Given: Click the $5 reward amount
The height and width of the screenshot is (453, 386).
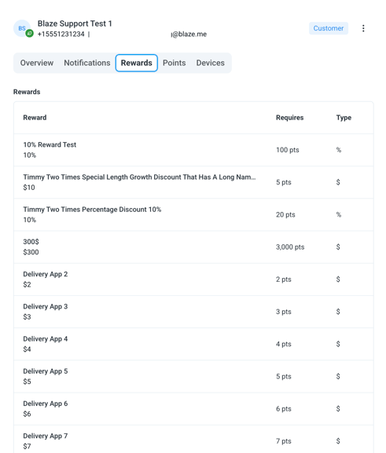Looking at the screenshot, I should pos(27,382).
